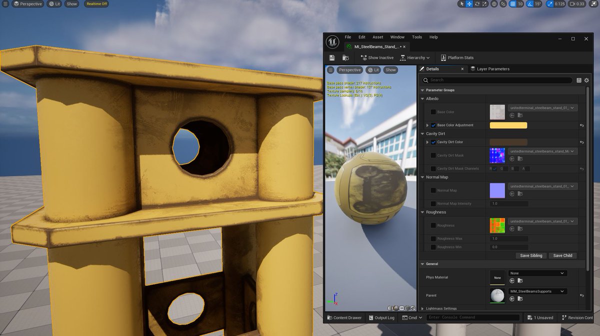This screenshot has height=336, width=600.
Task: Open Platform Stats
Action: point(457,57)
